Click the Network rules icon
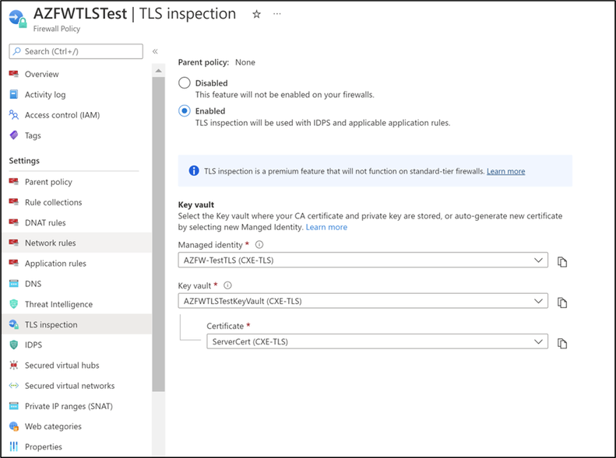The height and width of the screenshot is (458, 616). [14, 243]
